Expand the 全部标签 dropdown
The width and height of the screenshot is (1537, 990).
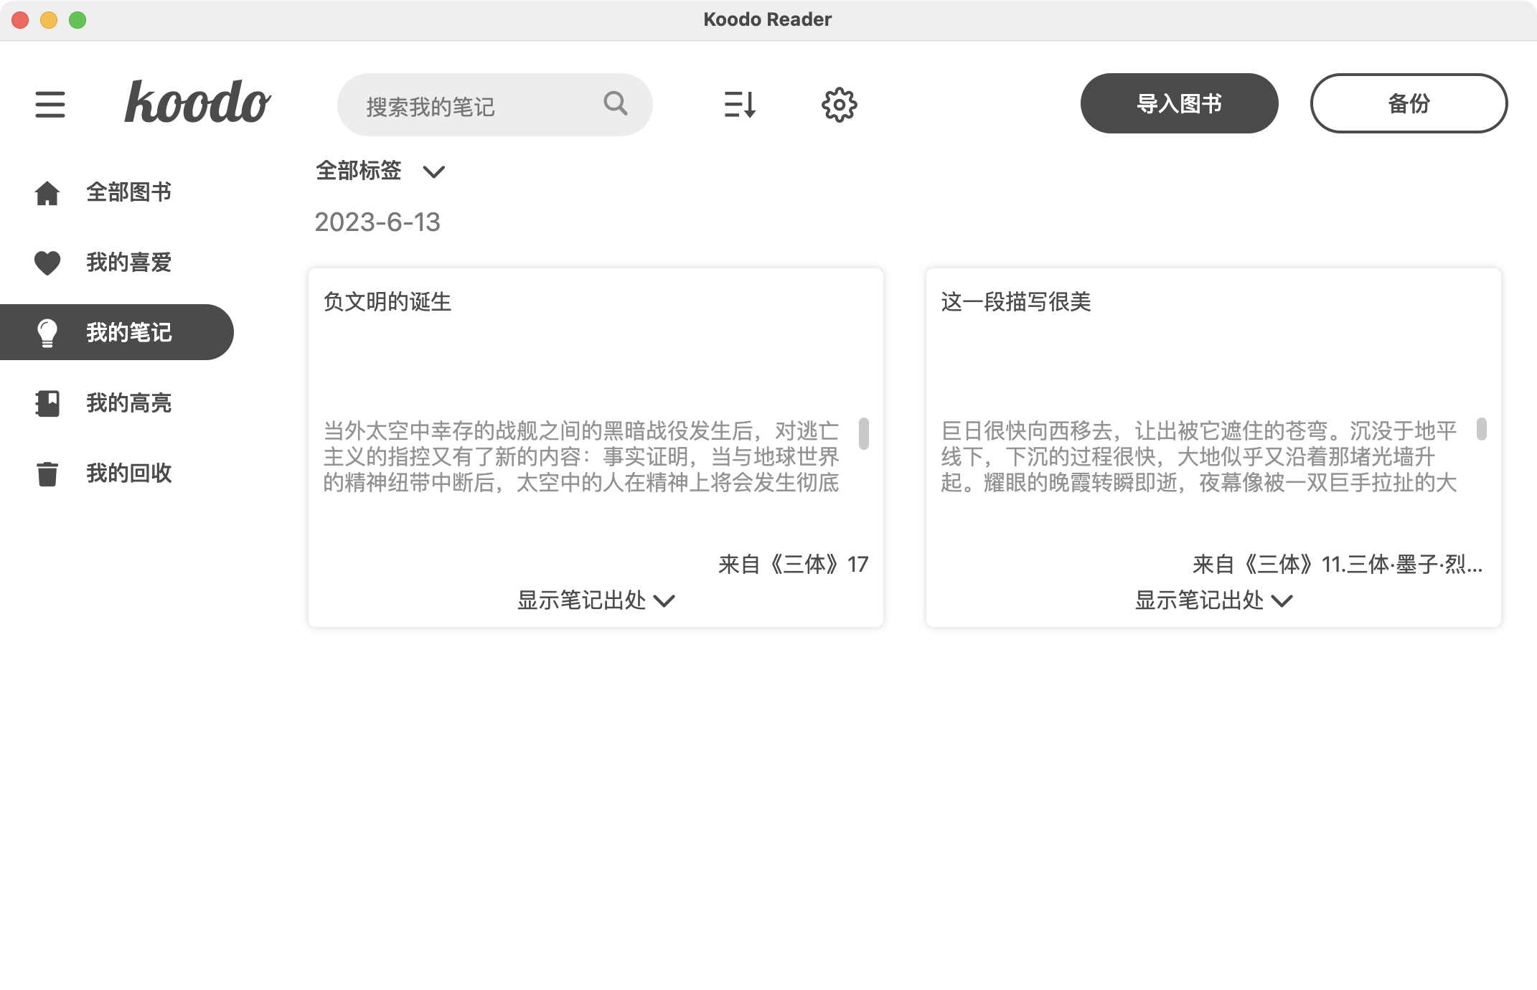380,171
